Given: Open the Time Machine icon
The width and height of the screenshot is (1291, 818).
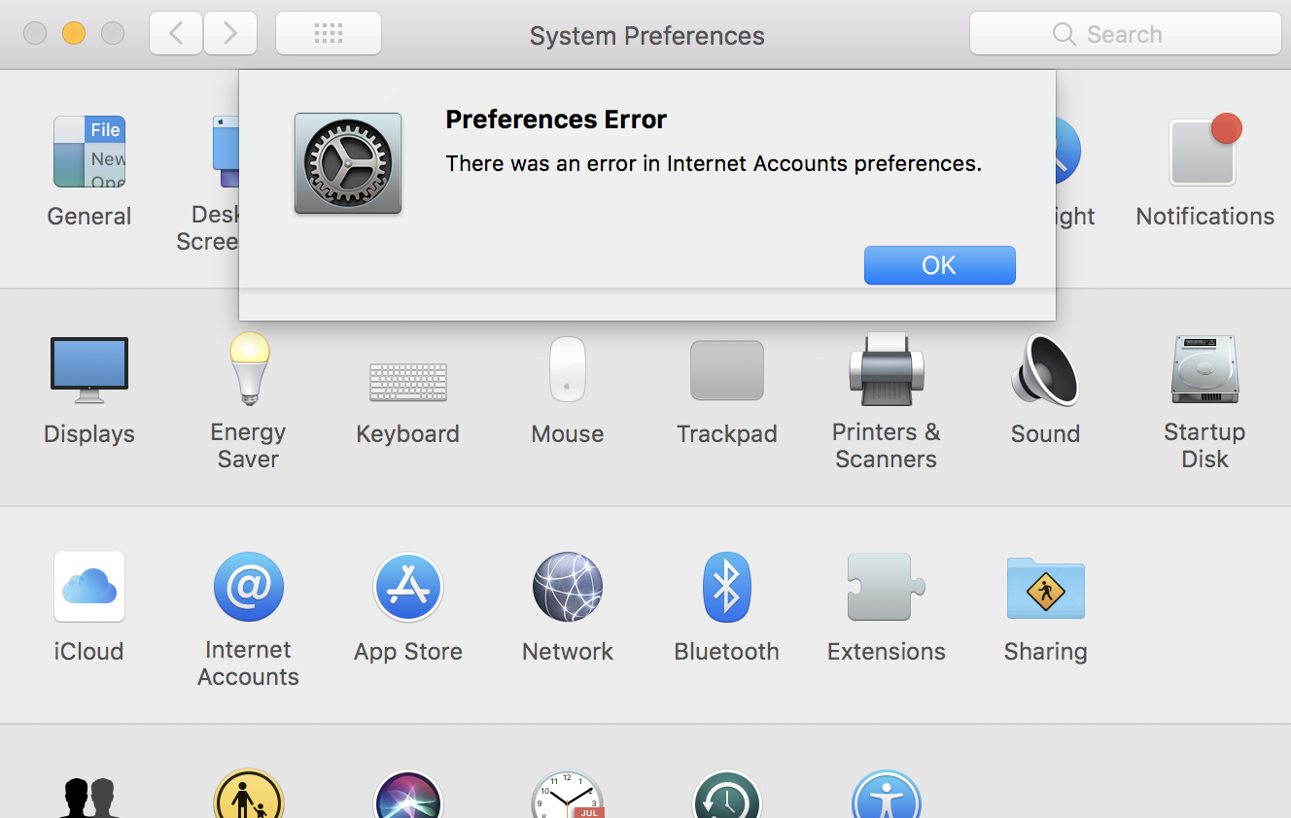Looking at the screenshot, I should [x=727, y=794].
